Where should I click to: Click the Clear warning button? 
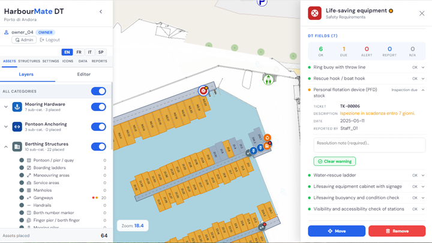(334, 161)
